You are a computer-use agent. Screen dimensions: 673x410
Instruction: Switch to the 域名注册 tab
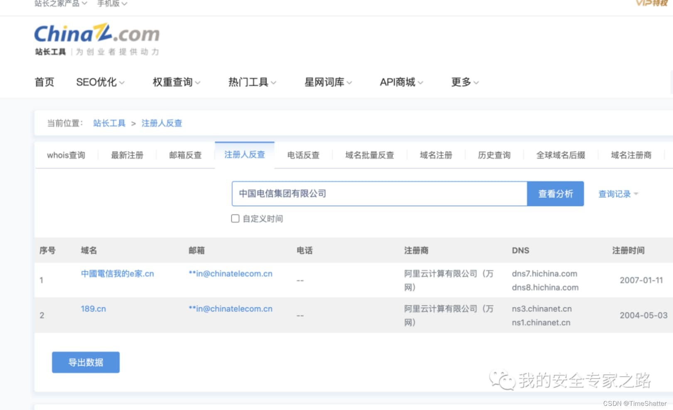coord(436,155)
